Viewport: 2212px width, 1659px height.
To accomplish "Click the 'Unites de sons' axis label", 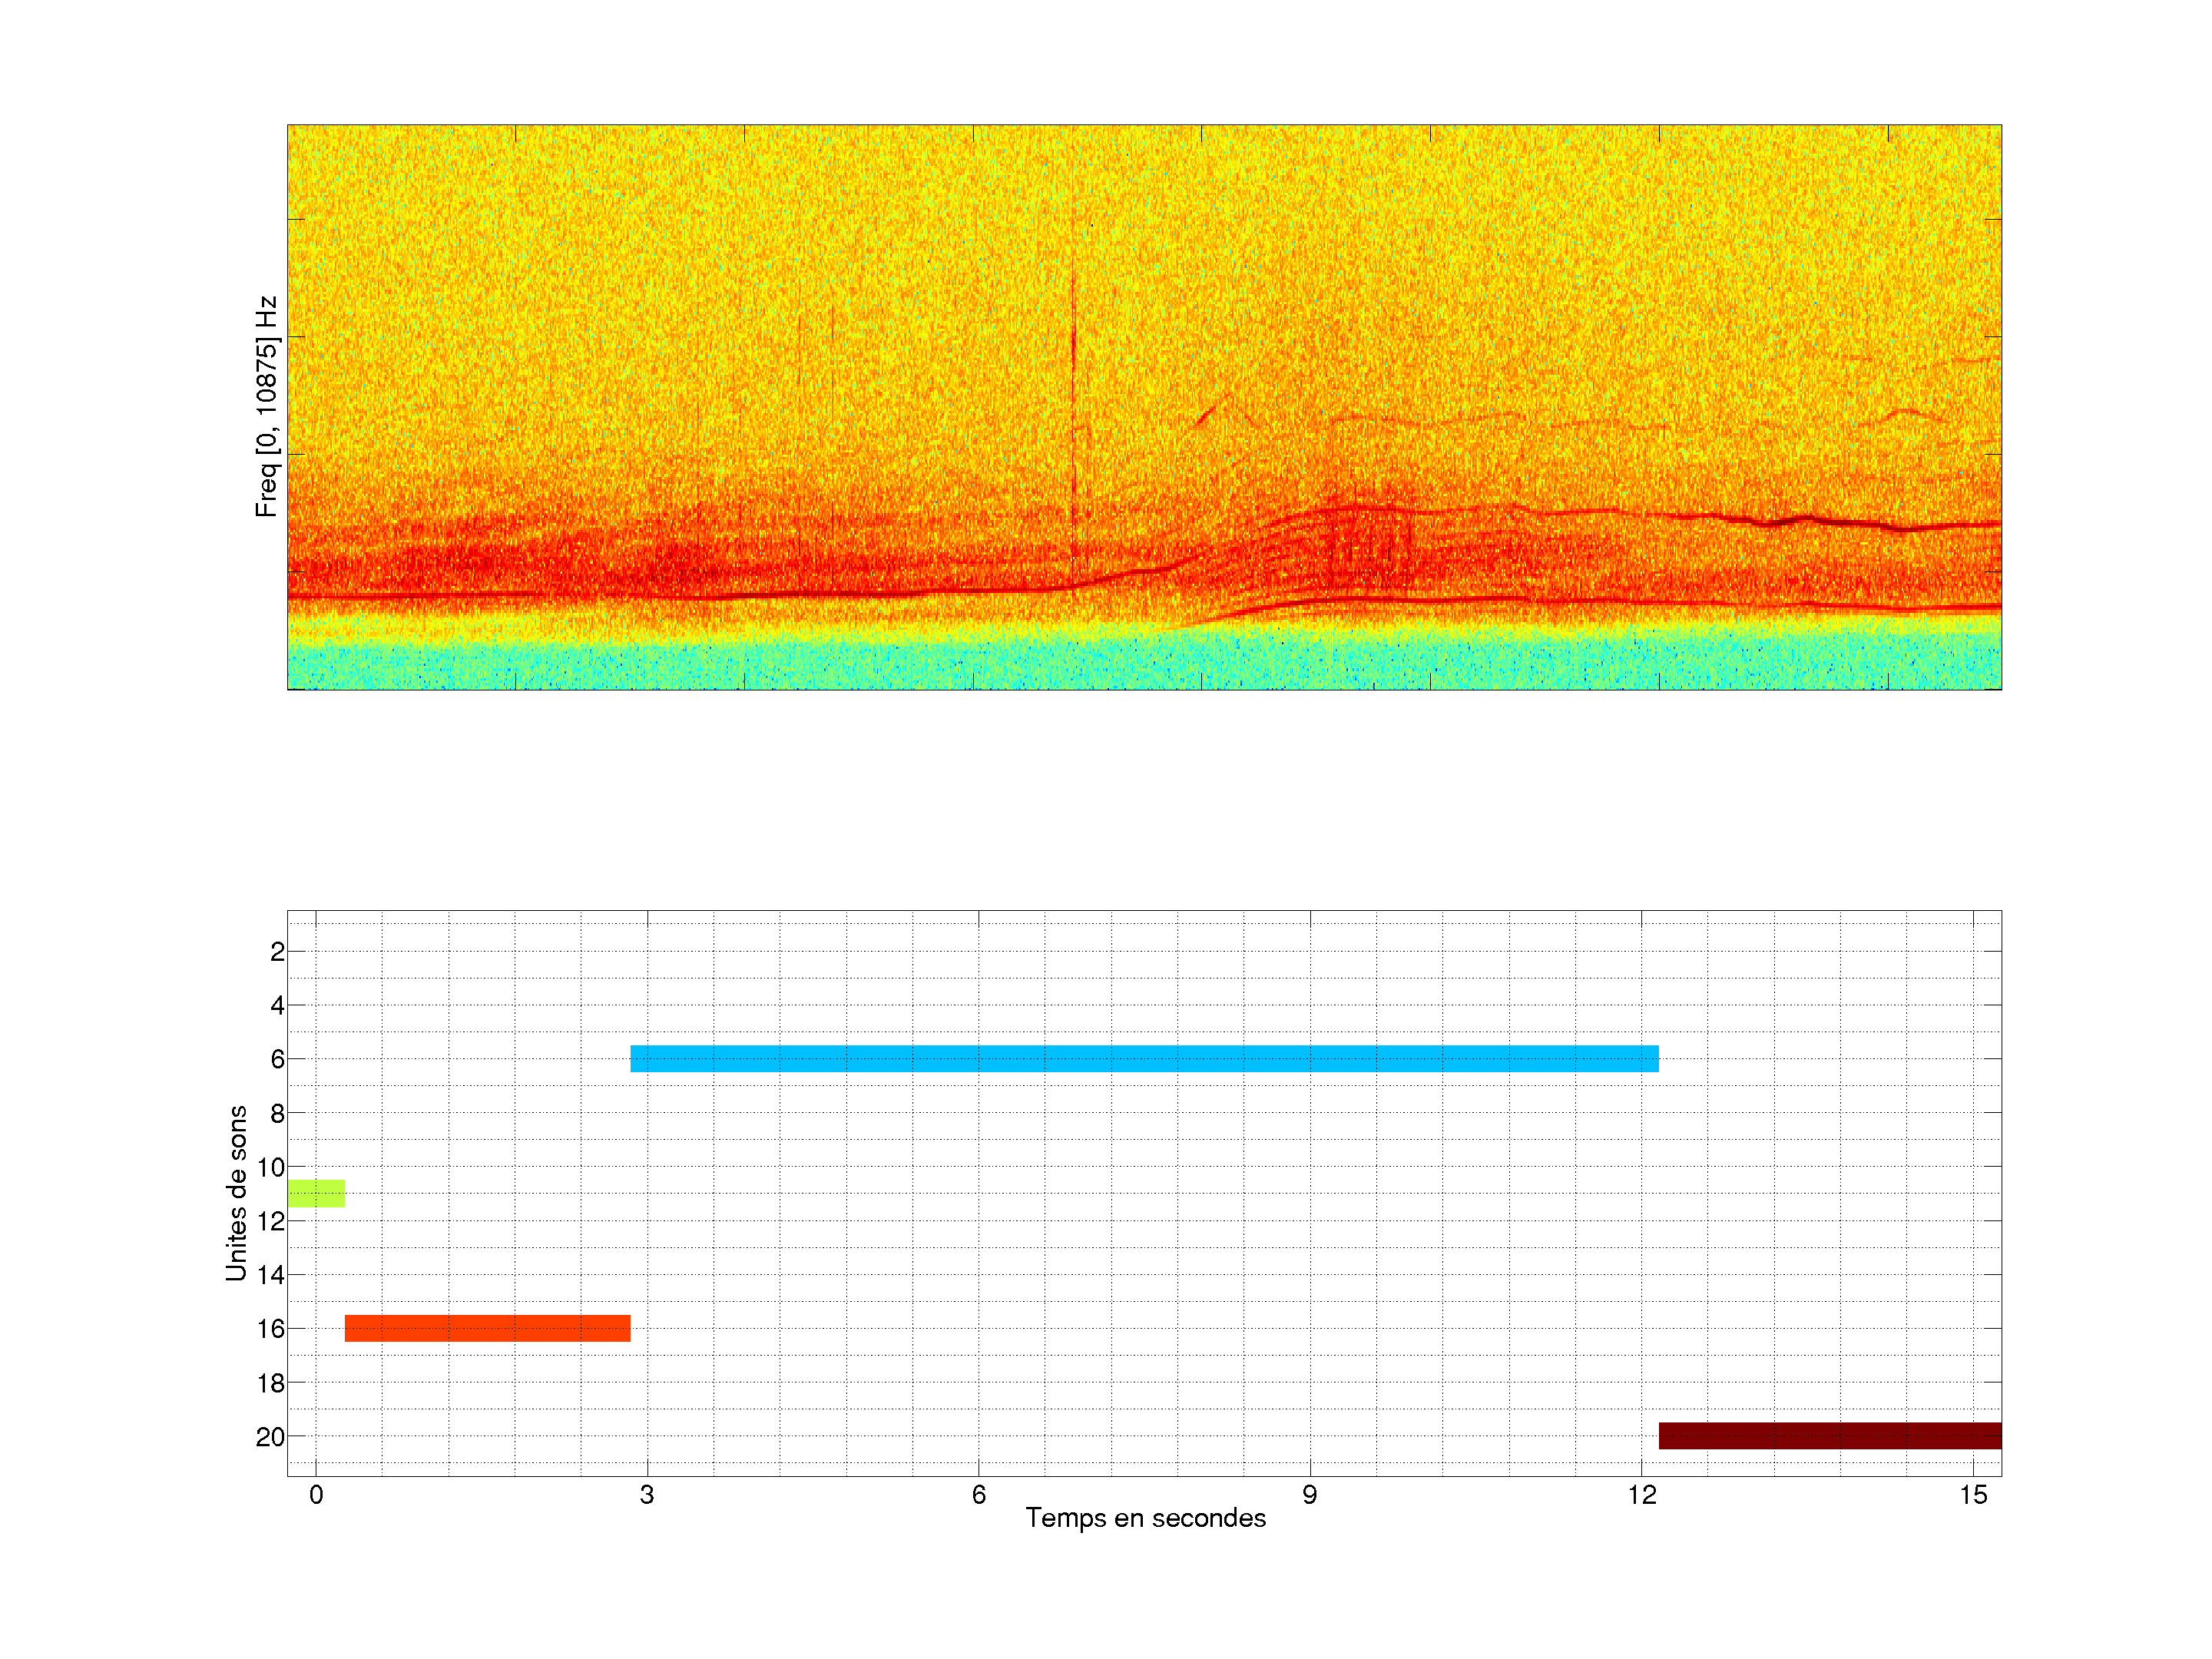I will [x=237, y=1192].
